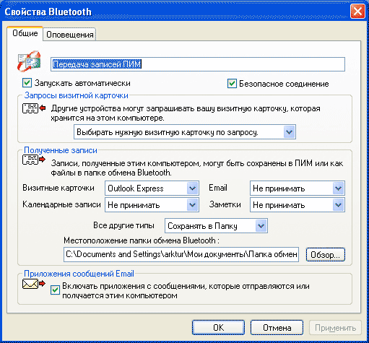The image size is (369, 343).
Task: Click the service name text field
Action: click(x=198, y=64)
